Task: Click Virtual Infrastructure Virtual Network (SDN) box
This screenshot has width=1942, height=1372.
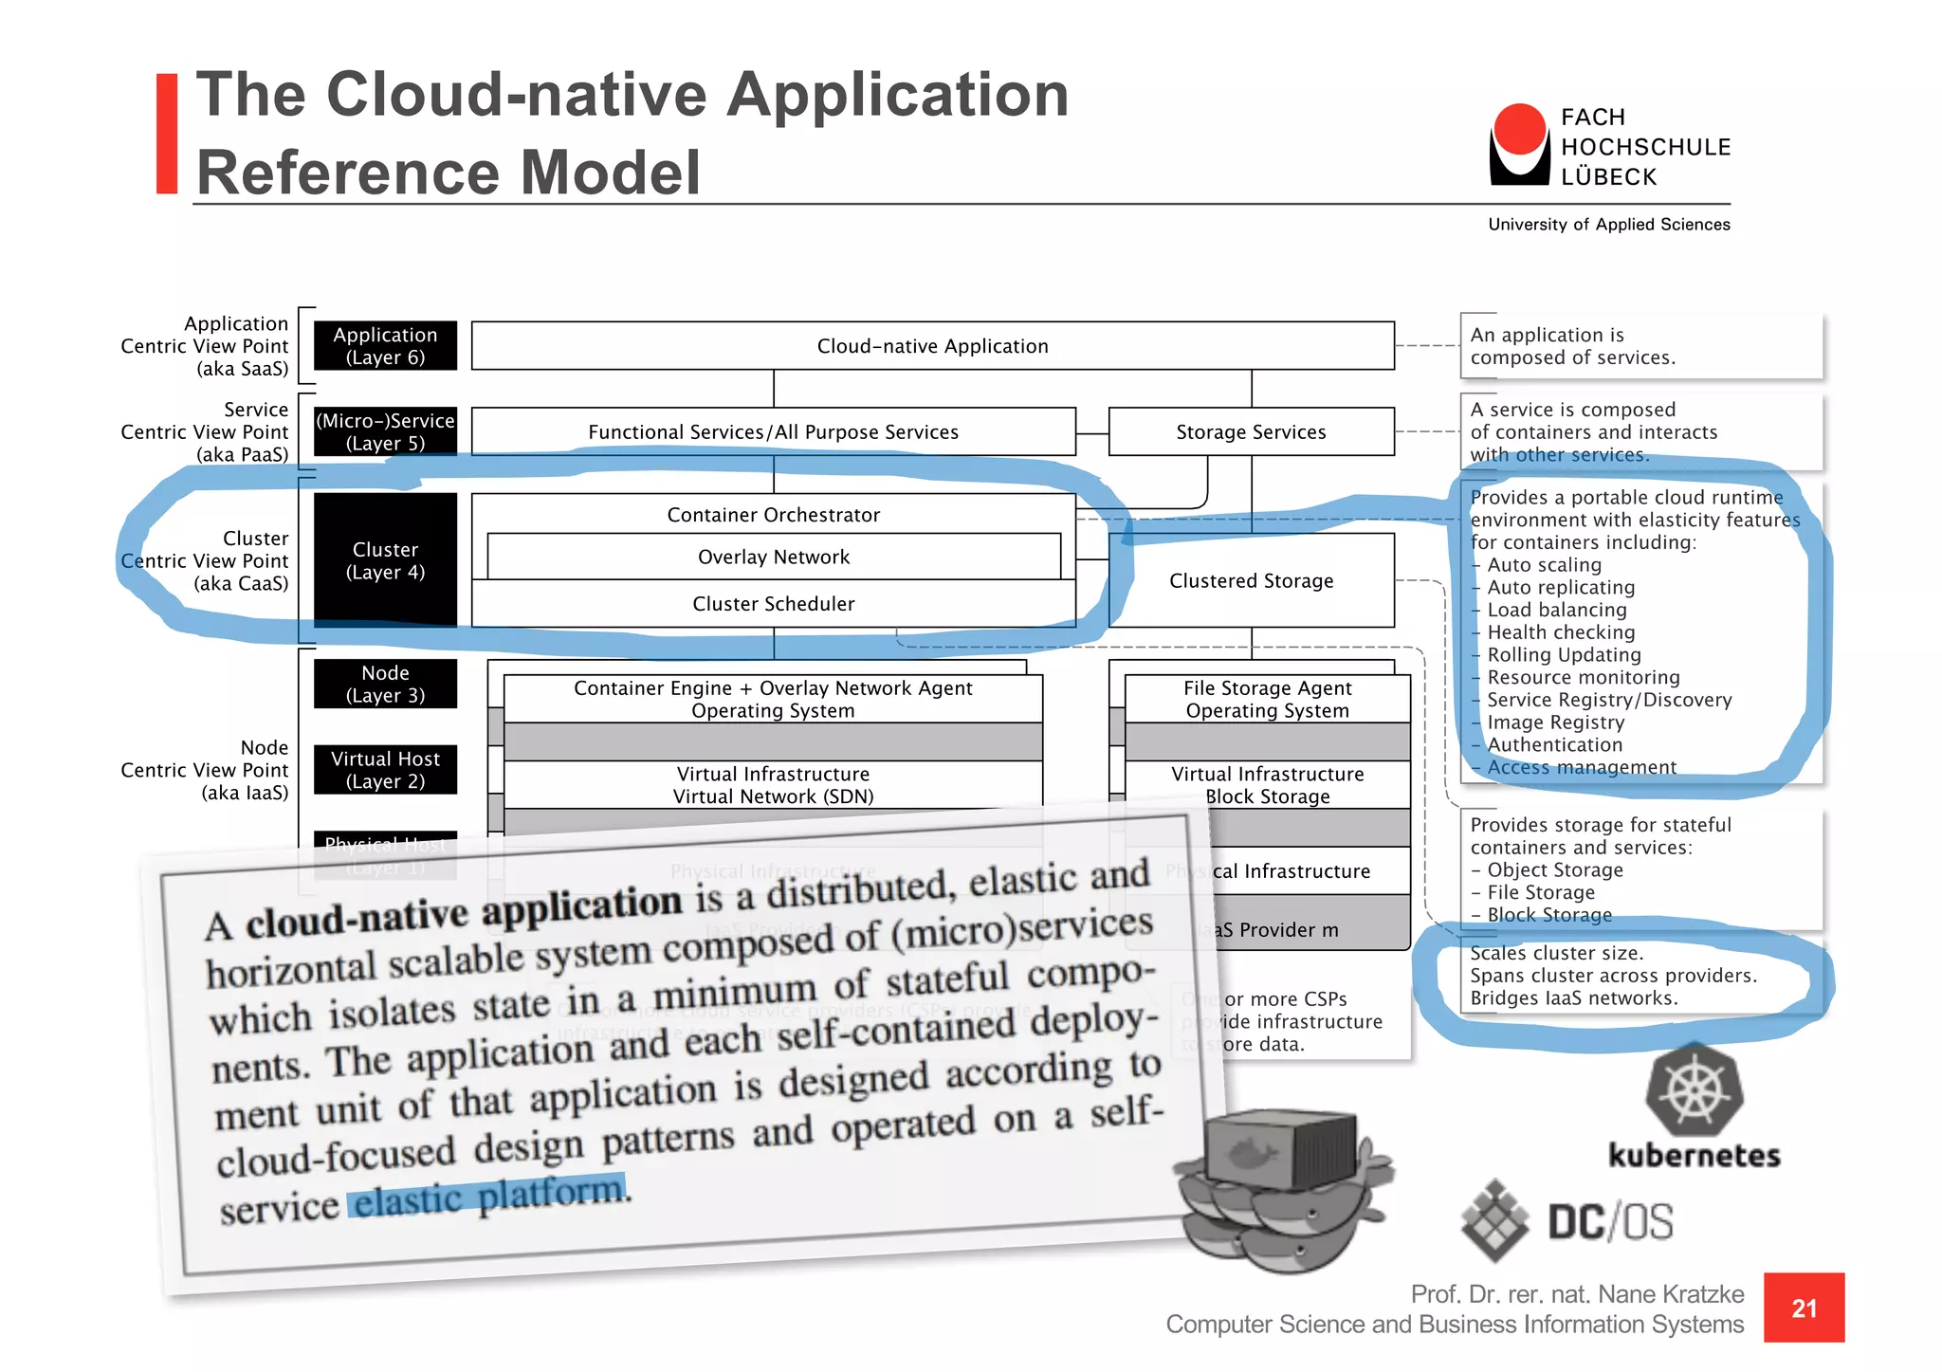Action: click(773, 785)
